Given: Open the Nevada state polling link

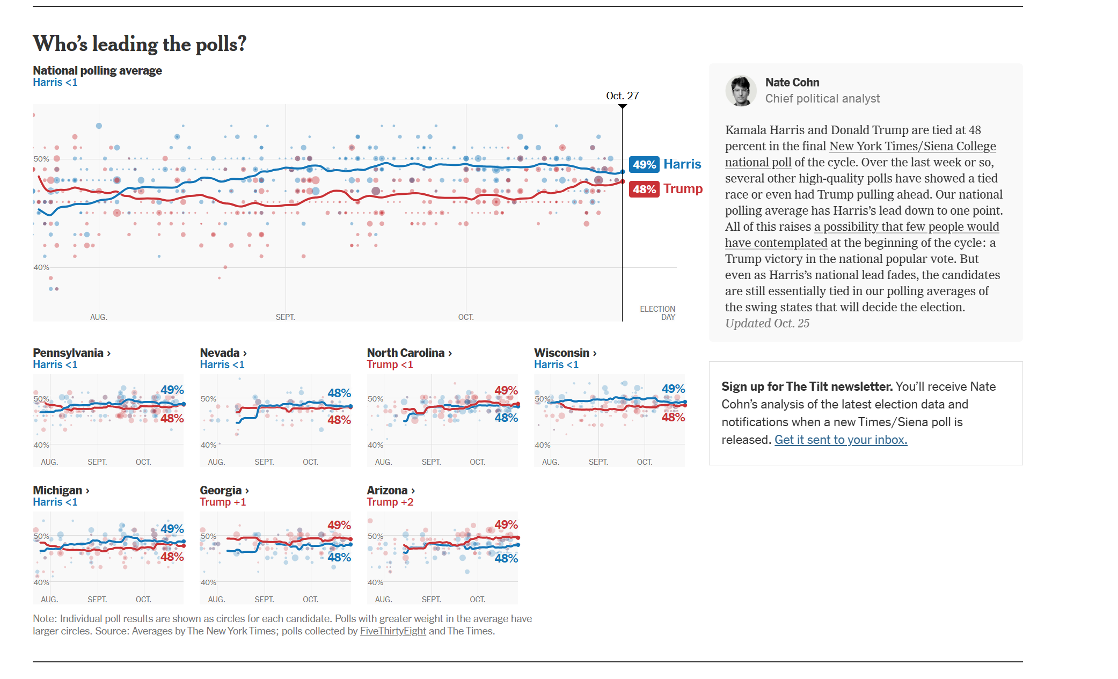Looking at the screenshot, I should 223,353.
